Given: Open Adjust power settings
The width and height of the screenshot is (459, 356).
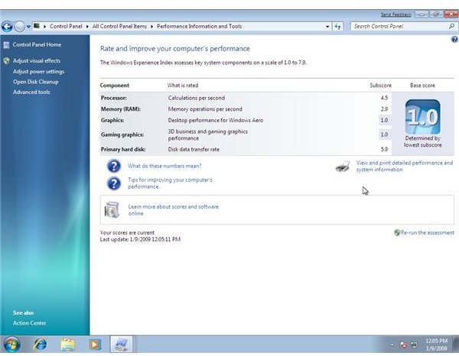Looking at the screenshot, I should click(x=39, y=72).
